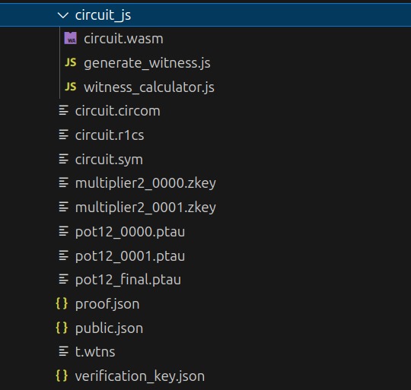Select the circuit_js folder name

click(x=103, y=15)
